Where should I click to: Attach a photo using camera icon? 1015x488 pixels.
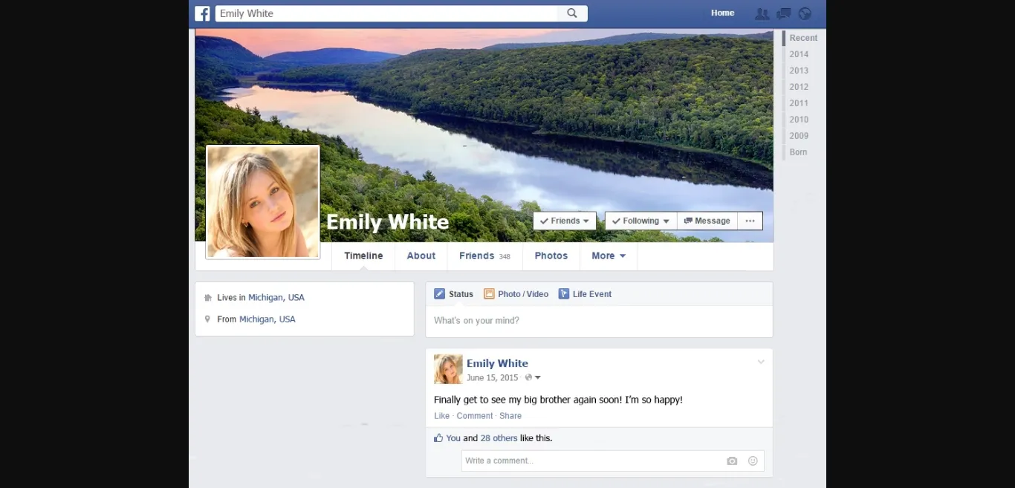click(732, 461)
